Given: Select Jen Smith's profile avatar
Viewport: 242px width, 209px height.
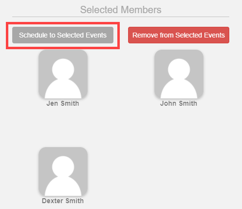Looking at the screenshot, I should pos(63,74).
